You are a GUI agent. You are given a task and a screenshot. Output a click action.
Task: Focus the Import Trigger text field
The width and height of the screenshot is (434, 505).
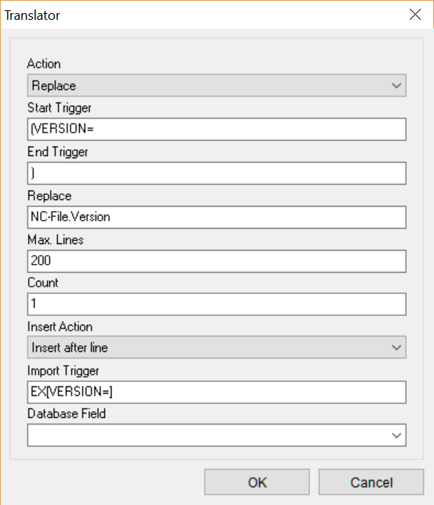click(x=216, y=392)
